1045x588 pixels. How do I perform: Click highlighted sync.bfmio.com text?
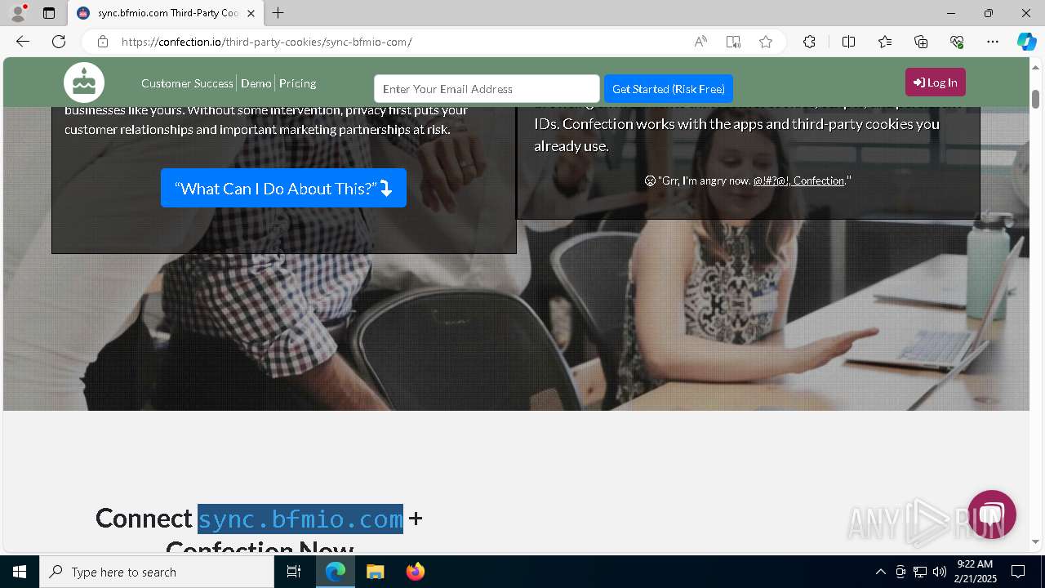pos(300,519)
